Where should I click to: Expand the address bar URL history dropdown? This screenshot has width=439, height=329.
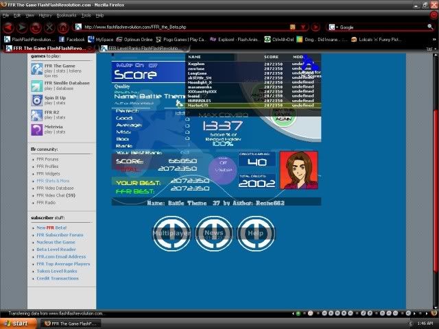coord(304,27)
